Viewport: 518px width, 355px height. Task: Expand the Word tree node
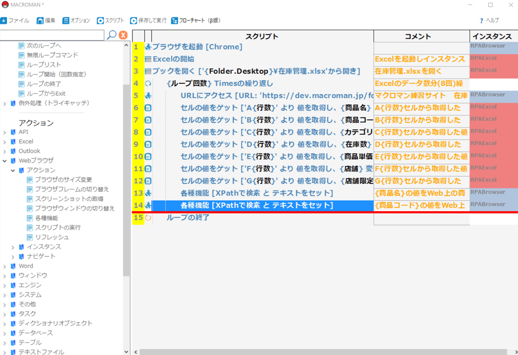click(x=4, y=266)
